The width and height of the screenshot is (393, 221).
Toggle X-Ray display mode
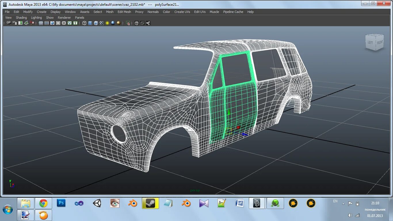pos(137,23)
